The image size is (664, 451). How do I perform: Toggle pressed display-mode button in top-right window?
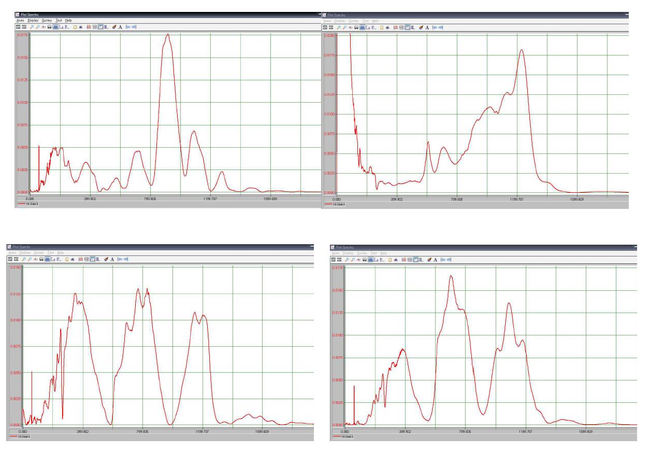[408, 27]
